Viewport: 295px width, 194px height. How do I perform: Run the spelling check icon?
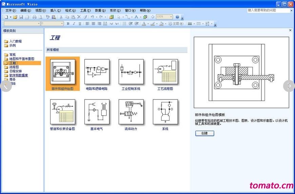tap(47, 17)
